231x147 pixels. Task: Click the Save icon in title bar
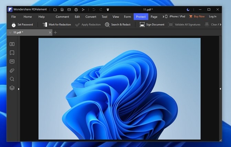point(62,10)
